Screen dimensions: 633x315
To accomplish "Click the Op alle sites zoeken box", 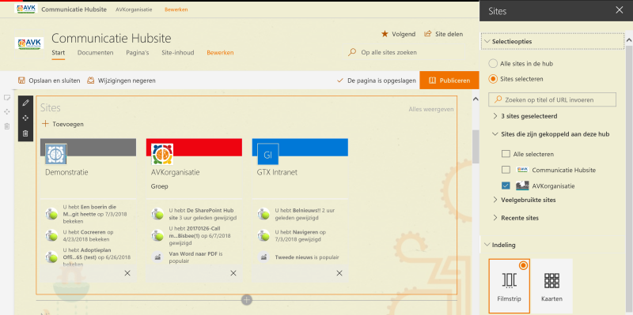I will tap(406, 52).
